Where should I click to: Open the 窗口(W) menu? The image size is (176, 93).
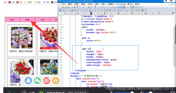click(130, 4)
